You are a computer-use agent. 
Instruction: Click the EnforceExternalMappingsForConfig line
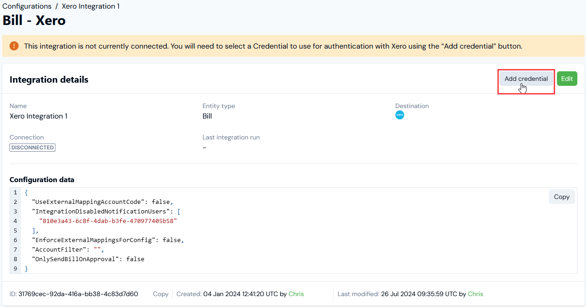pyautogui.click(x=108, y=240)
